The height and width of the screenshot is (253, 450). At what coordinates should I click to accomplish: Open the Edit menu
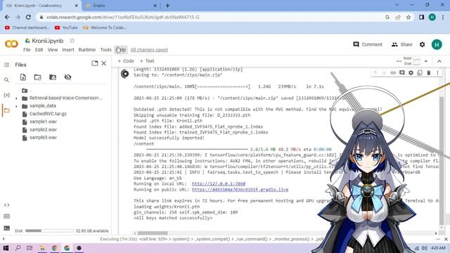coord(39,50)
